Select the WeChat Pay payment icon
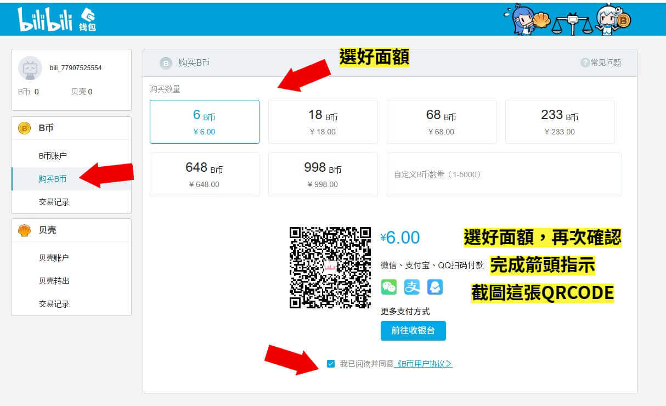666x406 pixels. (389, 287)
